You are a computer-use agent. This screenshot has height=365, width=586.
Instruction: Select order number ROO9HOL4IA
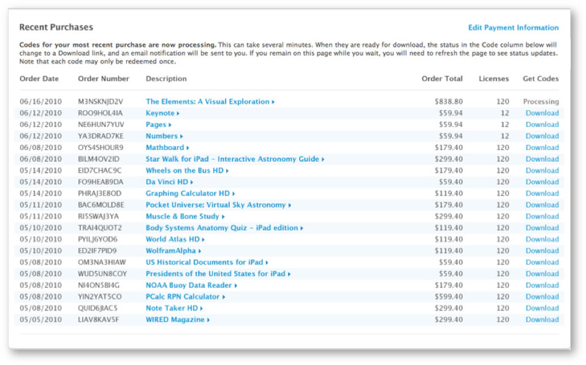100,113
